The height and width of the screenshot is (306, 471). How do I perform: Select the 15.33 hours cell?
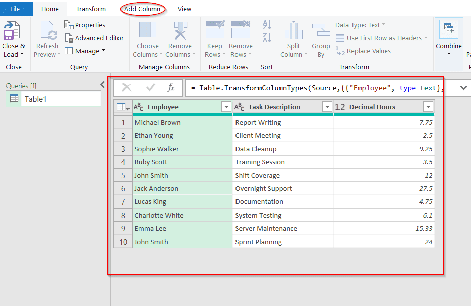[385, 229]
